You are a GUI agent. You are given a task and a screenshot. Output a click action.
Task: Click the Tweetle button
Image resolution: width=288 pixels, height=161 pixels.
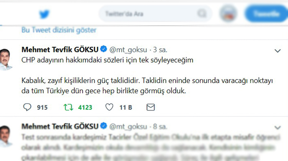[267, 14]
